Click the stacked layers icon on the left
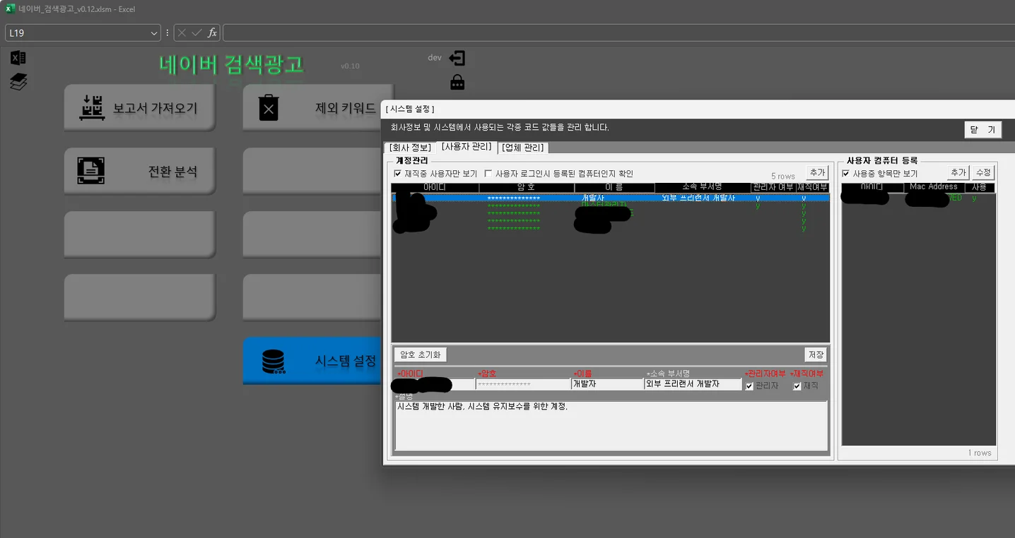The width and height of the screenshot is (1015, 538). [x=18, y=82]
